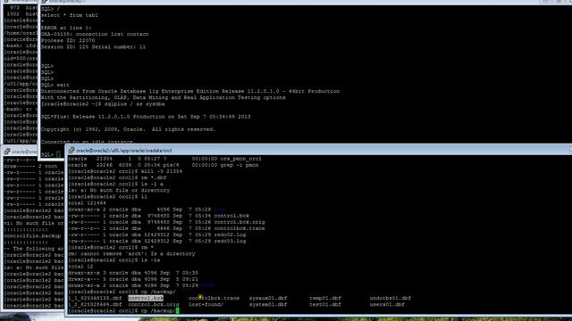Image resolution: width=572 pixels, height=321 pixels.
Task: Click "rm: cannot remove 'arch': Is a directory"
Action: [131, 253]
